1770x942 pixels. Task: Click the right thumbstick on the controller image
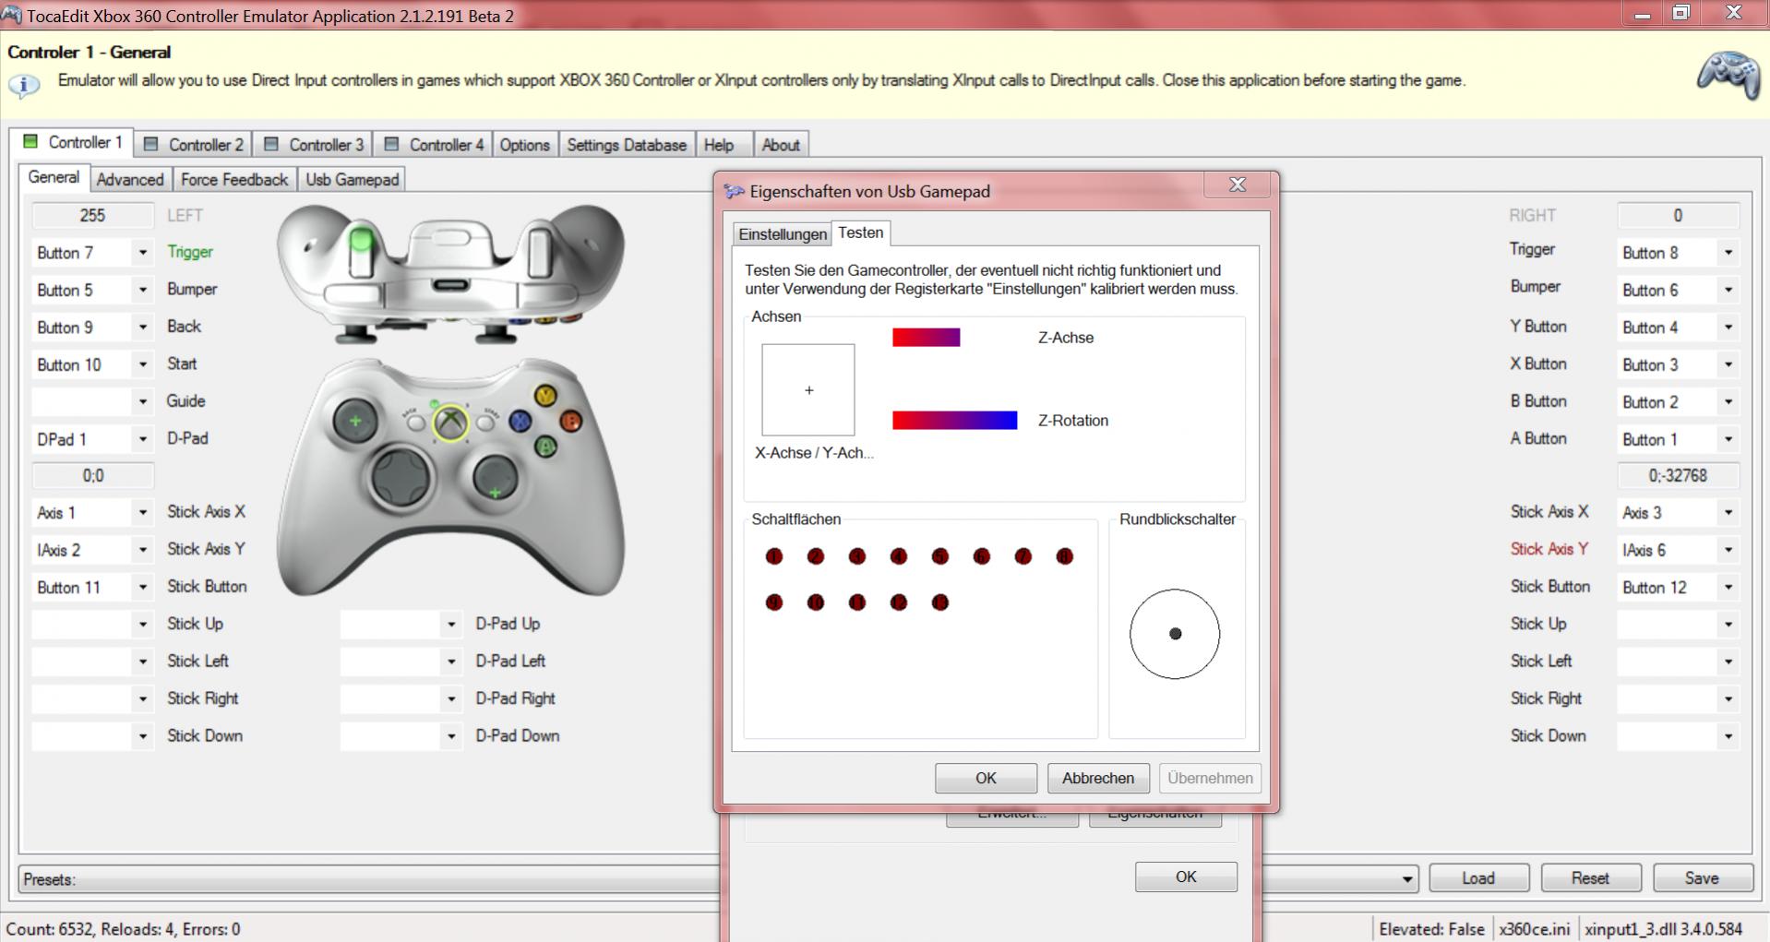point(495,479)
